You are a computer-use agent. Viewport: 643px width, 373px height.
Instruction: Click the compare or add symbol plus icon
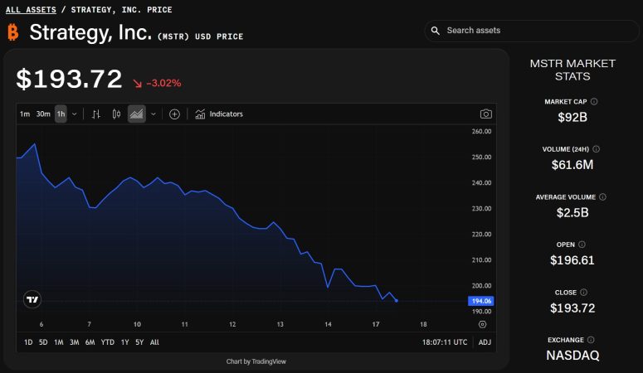click(174, 114)
